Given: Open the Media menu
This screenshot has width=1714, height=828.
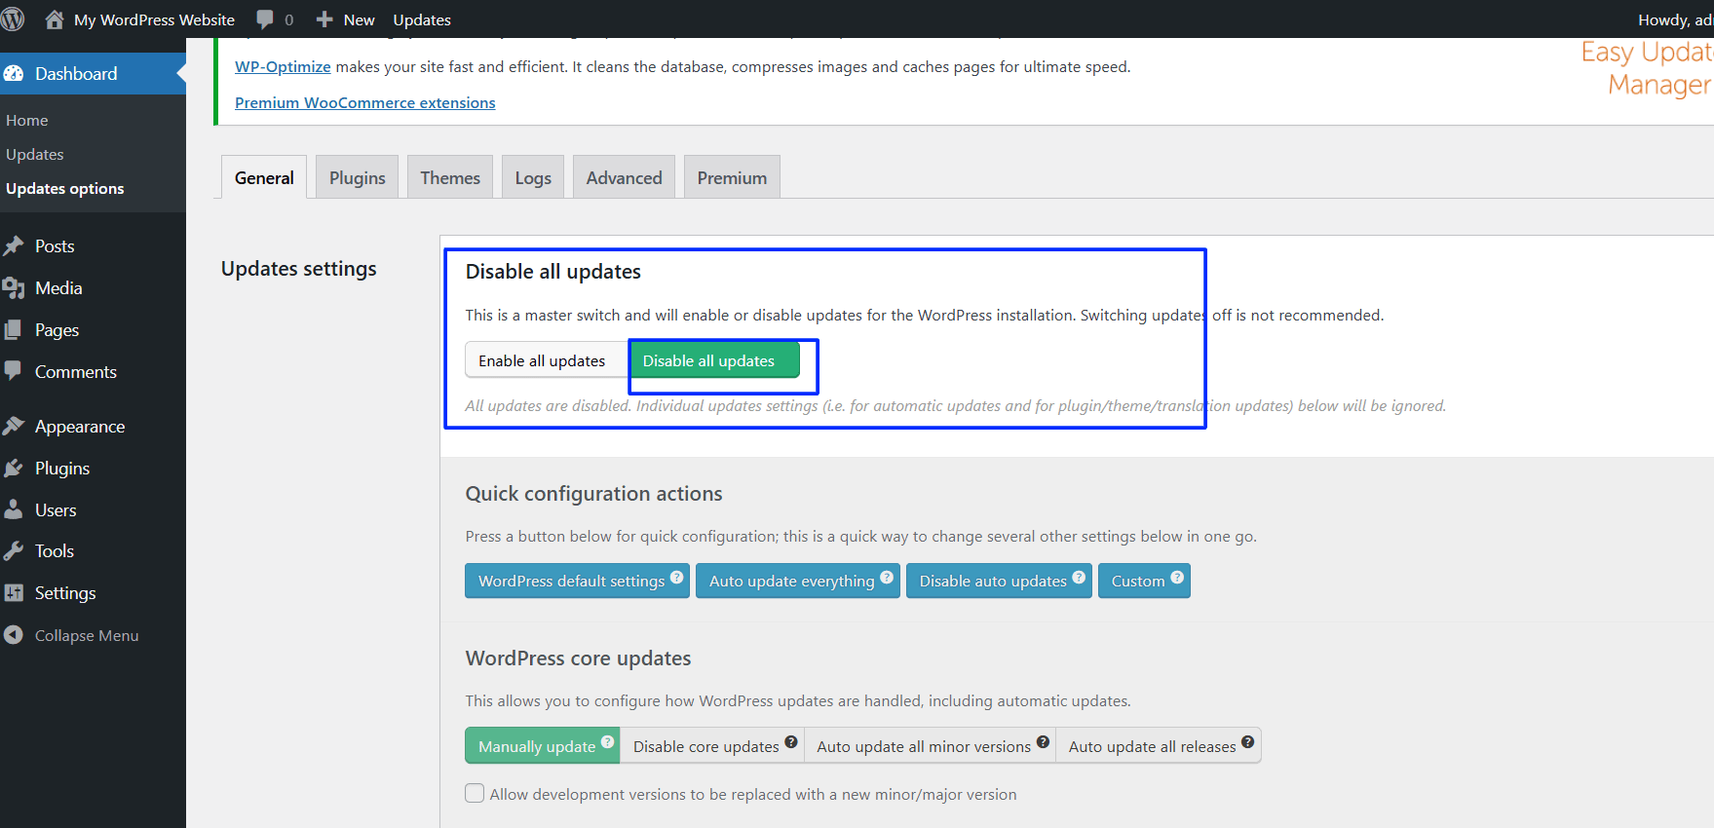Looking at the screenshot, I should point(93,288).
